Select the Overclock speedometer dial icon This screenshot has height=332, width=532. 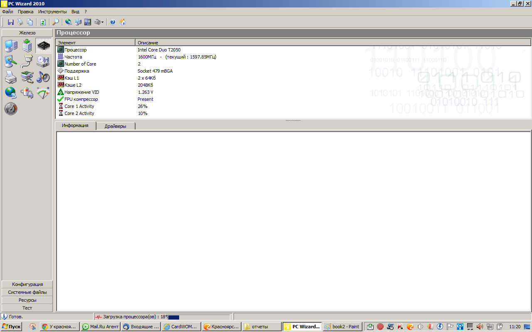point(11,109)
